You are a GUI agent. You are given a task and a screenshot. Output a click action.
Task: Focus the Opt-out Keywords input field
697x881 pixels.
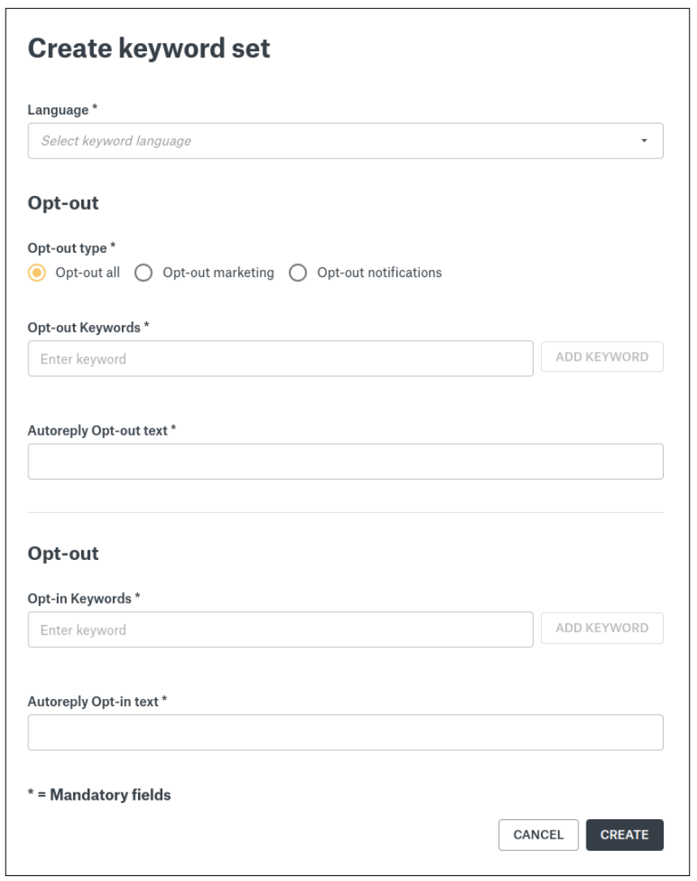(280, 358)
